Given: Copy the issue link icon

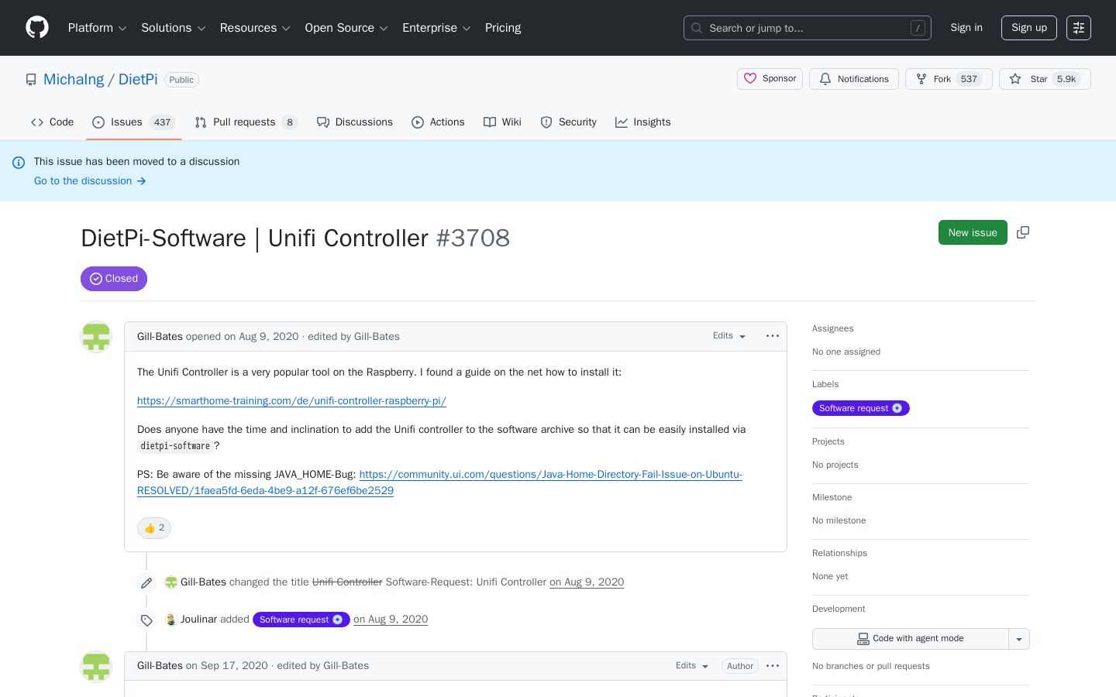Looking at the screenshot, I should pos(1023,232).
